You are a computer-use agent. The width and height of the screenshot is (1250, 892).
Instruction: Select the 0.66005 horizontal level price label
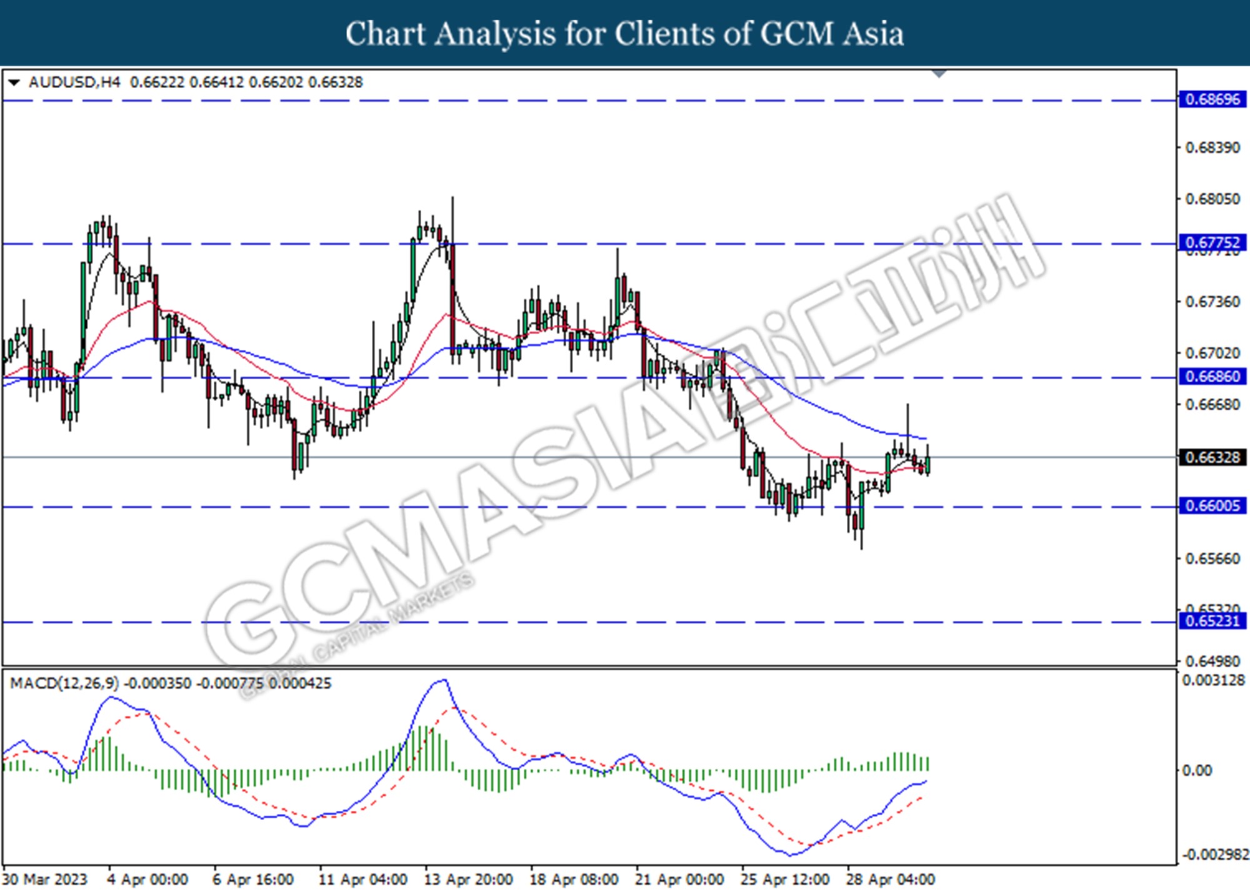click(x=1212, y=505)
